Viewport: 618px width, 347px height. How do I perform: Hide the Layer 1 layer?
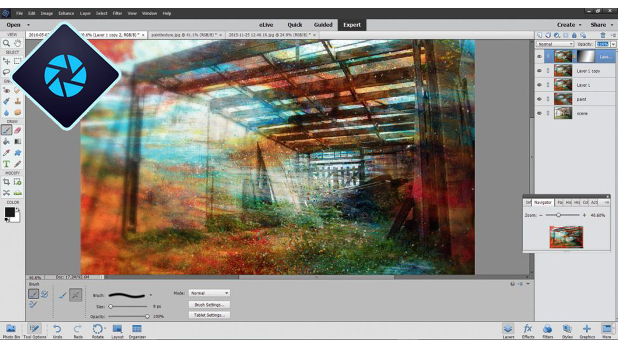[x=539, y=85]
